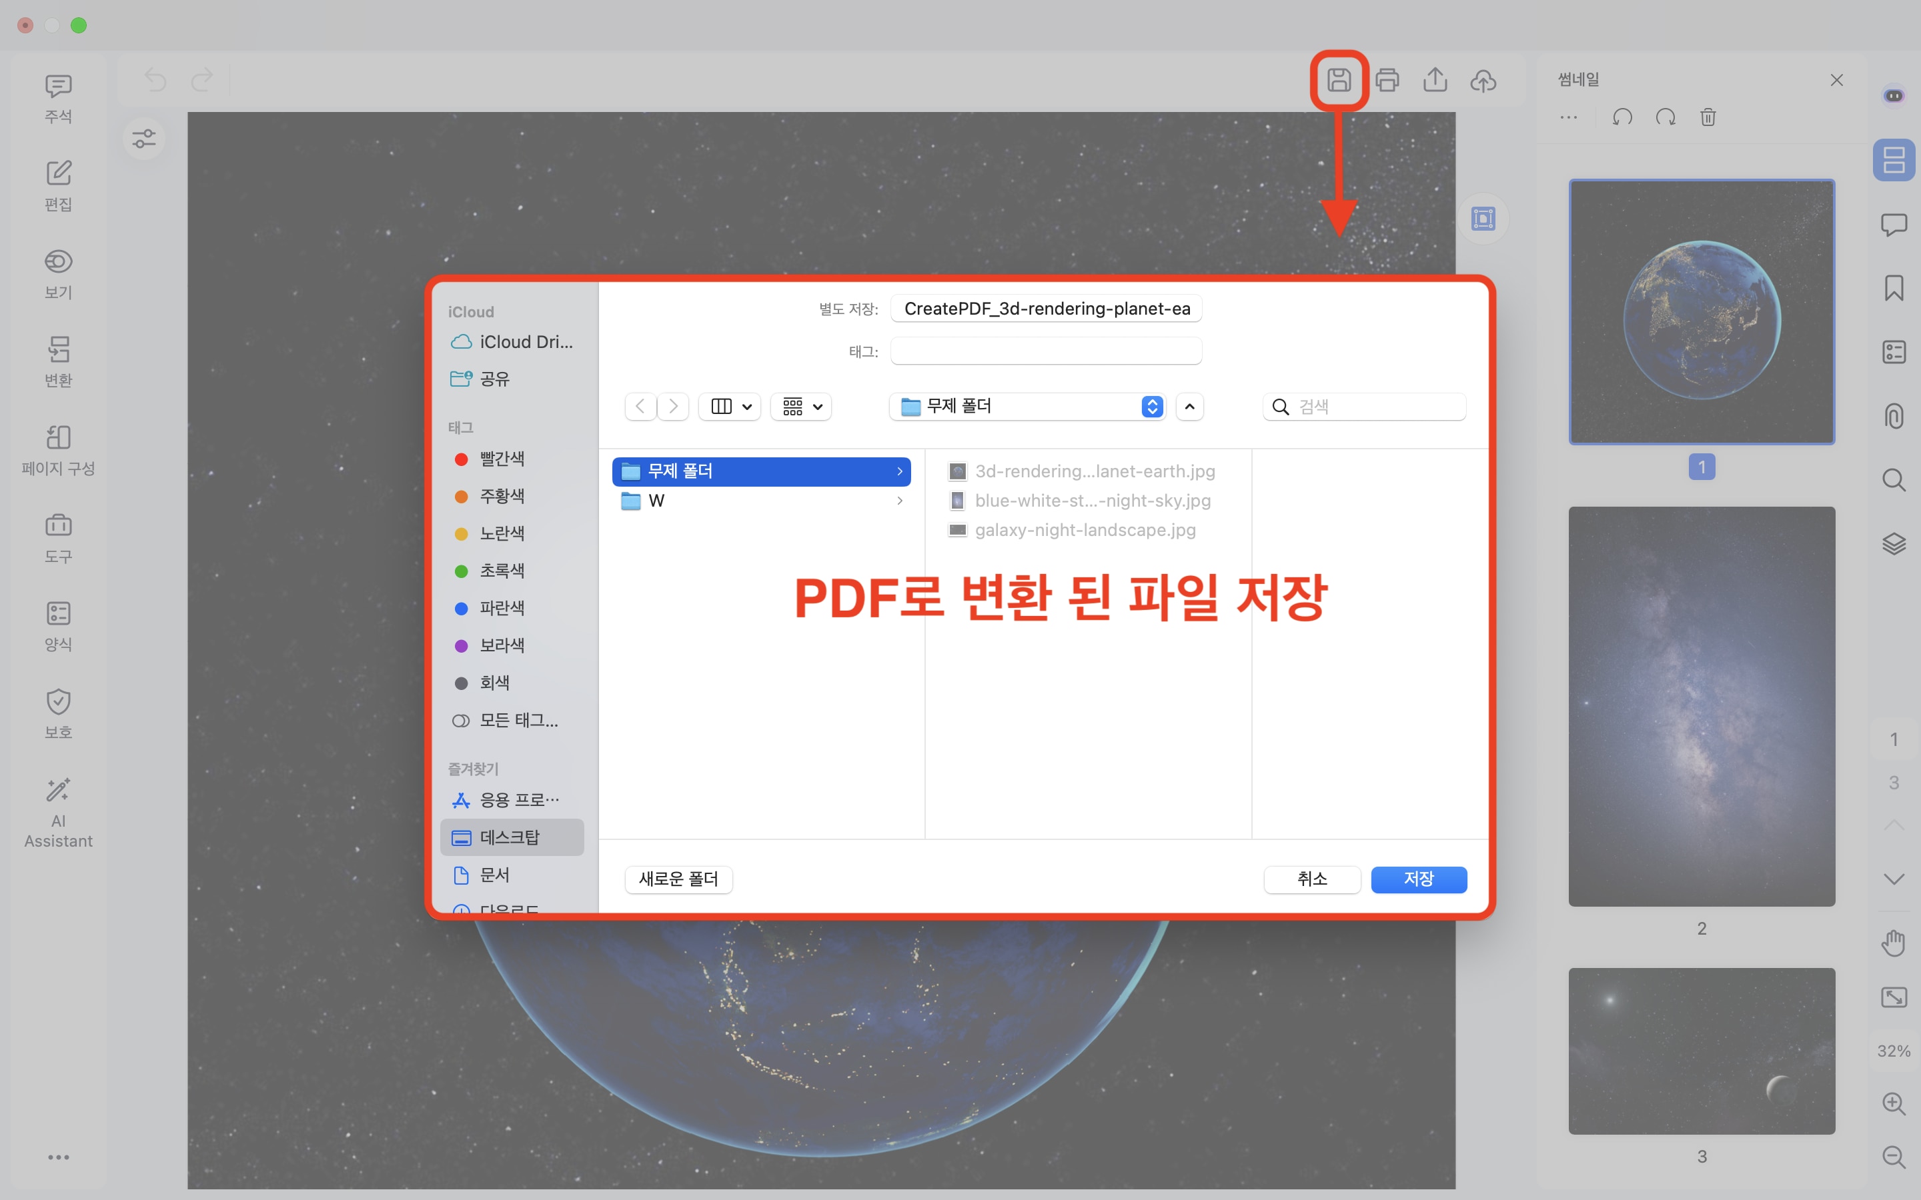Click the bookmarks icon on the right sidebar
The image size is (1921, 1200).
pyautogui.click(x=1894, y=287)
